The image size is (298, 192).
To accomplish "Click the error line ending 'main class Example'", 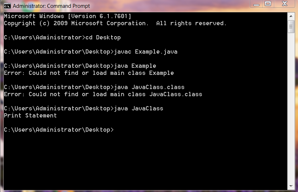I will pos(89,73).
